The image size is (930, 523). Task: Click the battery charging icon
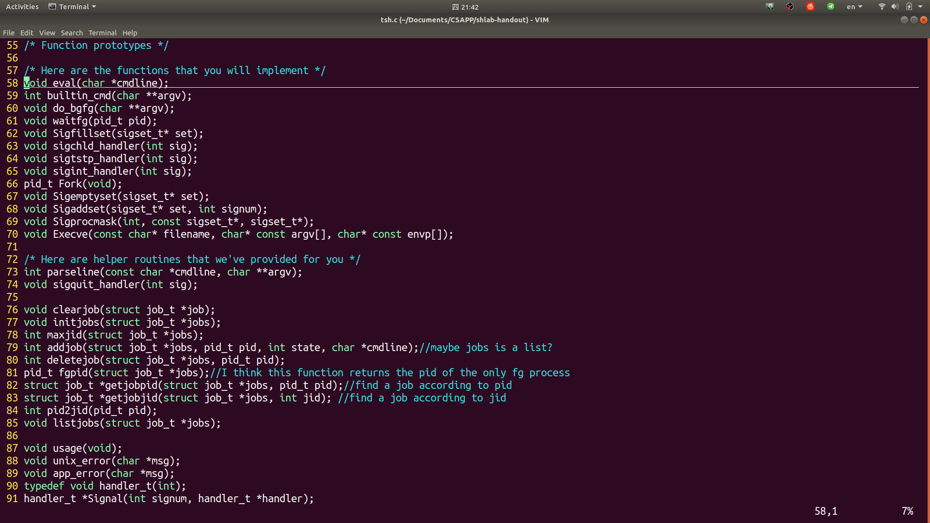pyautogui.click(x=909, y=7)
